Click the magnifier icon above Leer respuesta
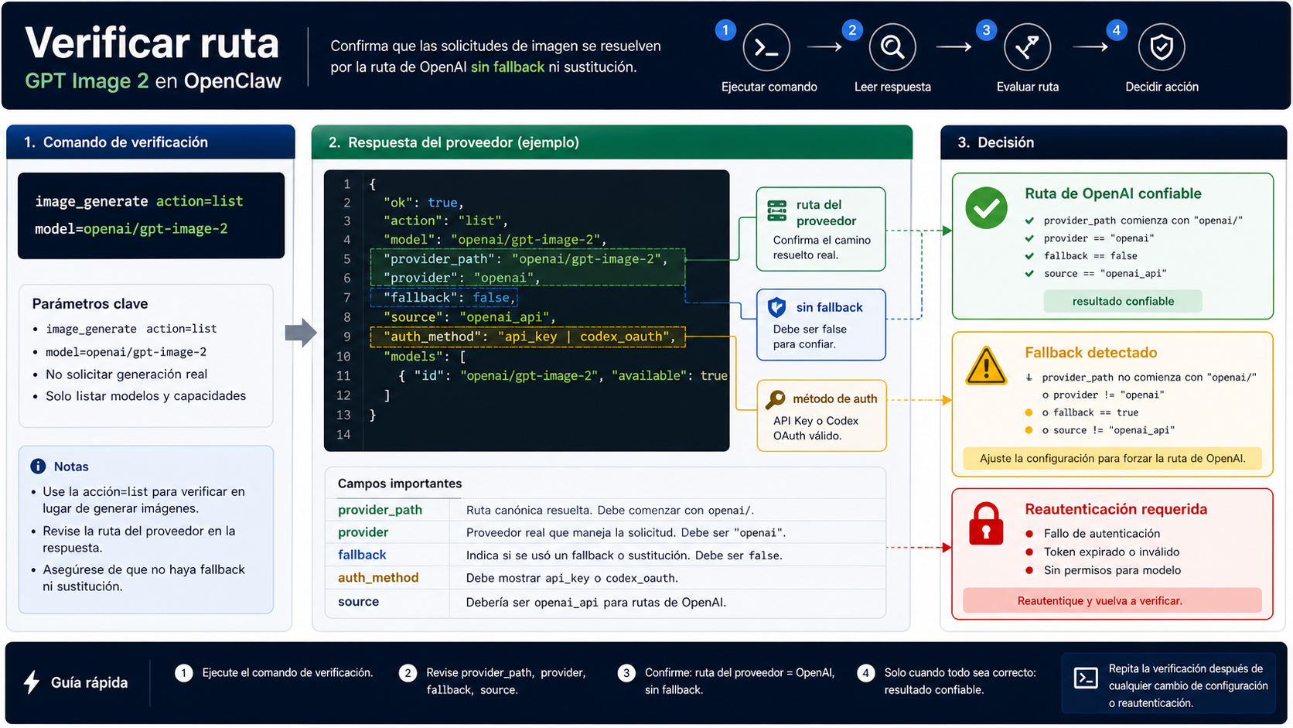The height and width of the screenshot is (728, 1293). (x=892, y=48)
